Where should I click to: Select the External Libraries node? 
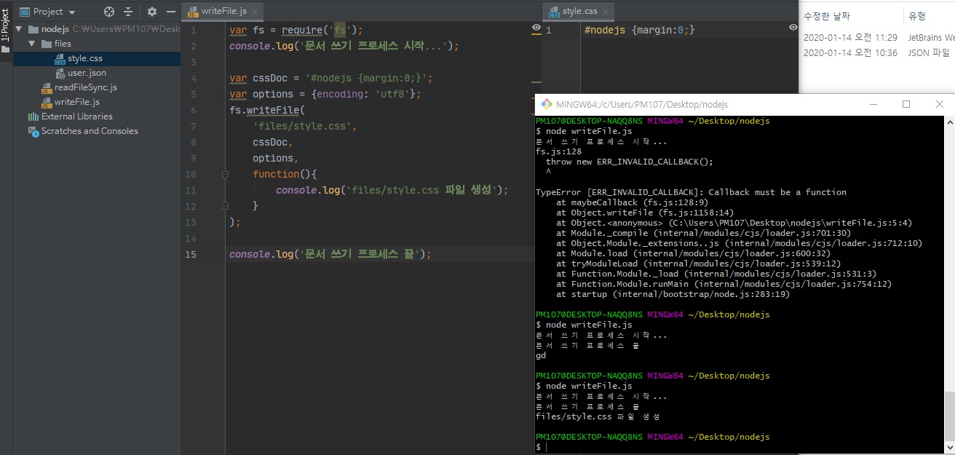pyautogui.click(x=76, y=116)
